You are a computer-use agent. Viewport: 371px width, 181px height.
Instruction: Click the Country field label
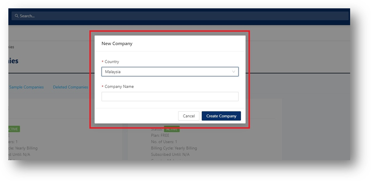[112, 62]
